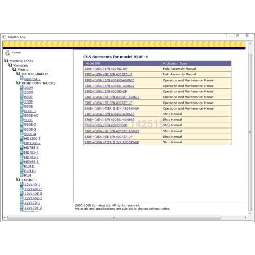
Task: Click the document icon beside 630E
Action: [x=22, y=96]
